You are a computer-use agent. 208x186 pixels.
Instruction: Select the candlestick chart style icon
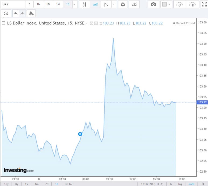coord(84,4)
